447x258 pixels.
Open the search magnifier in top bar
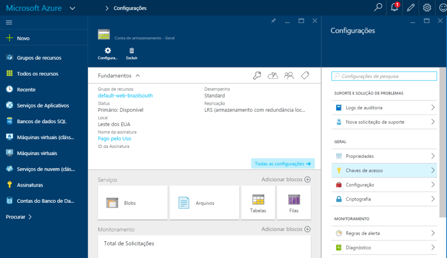379,8
